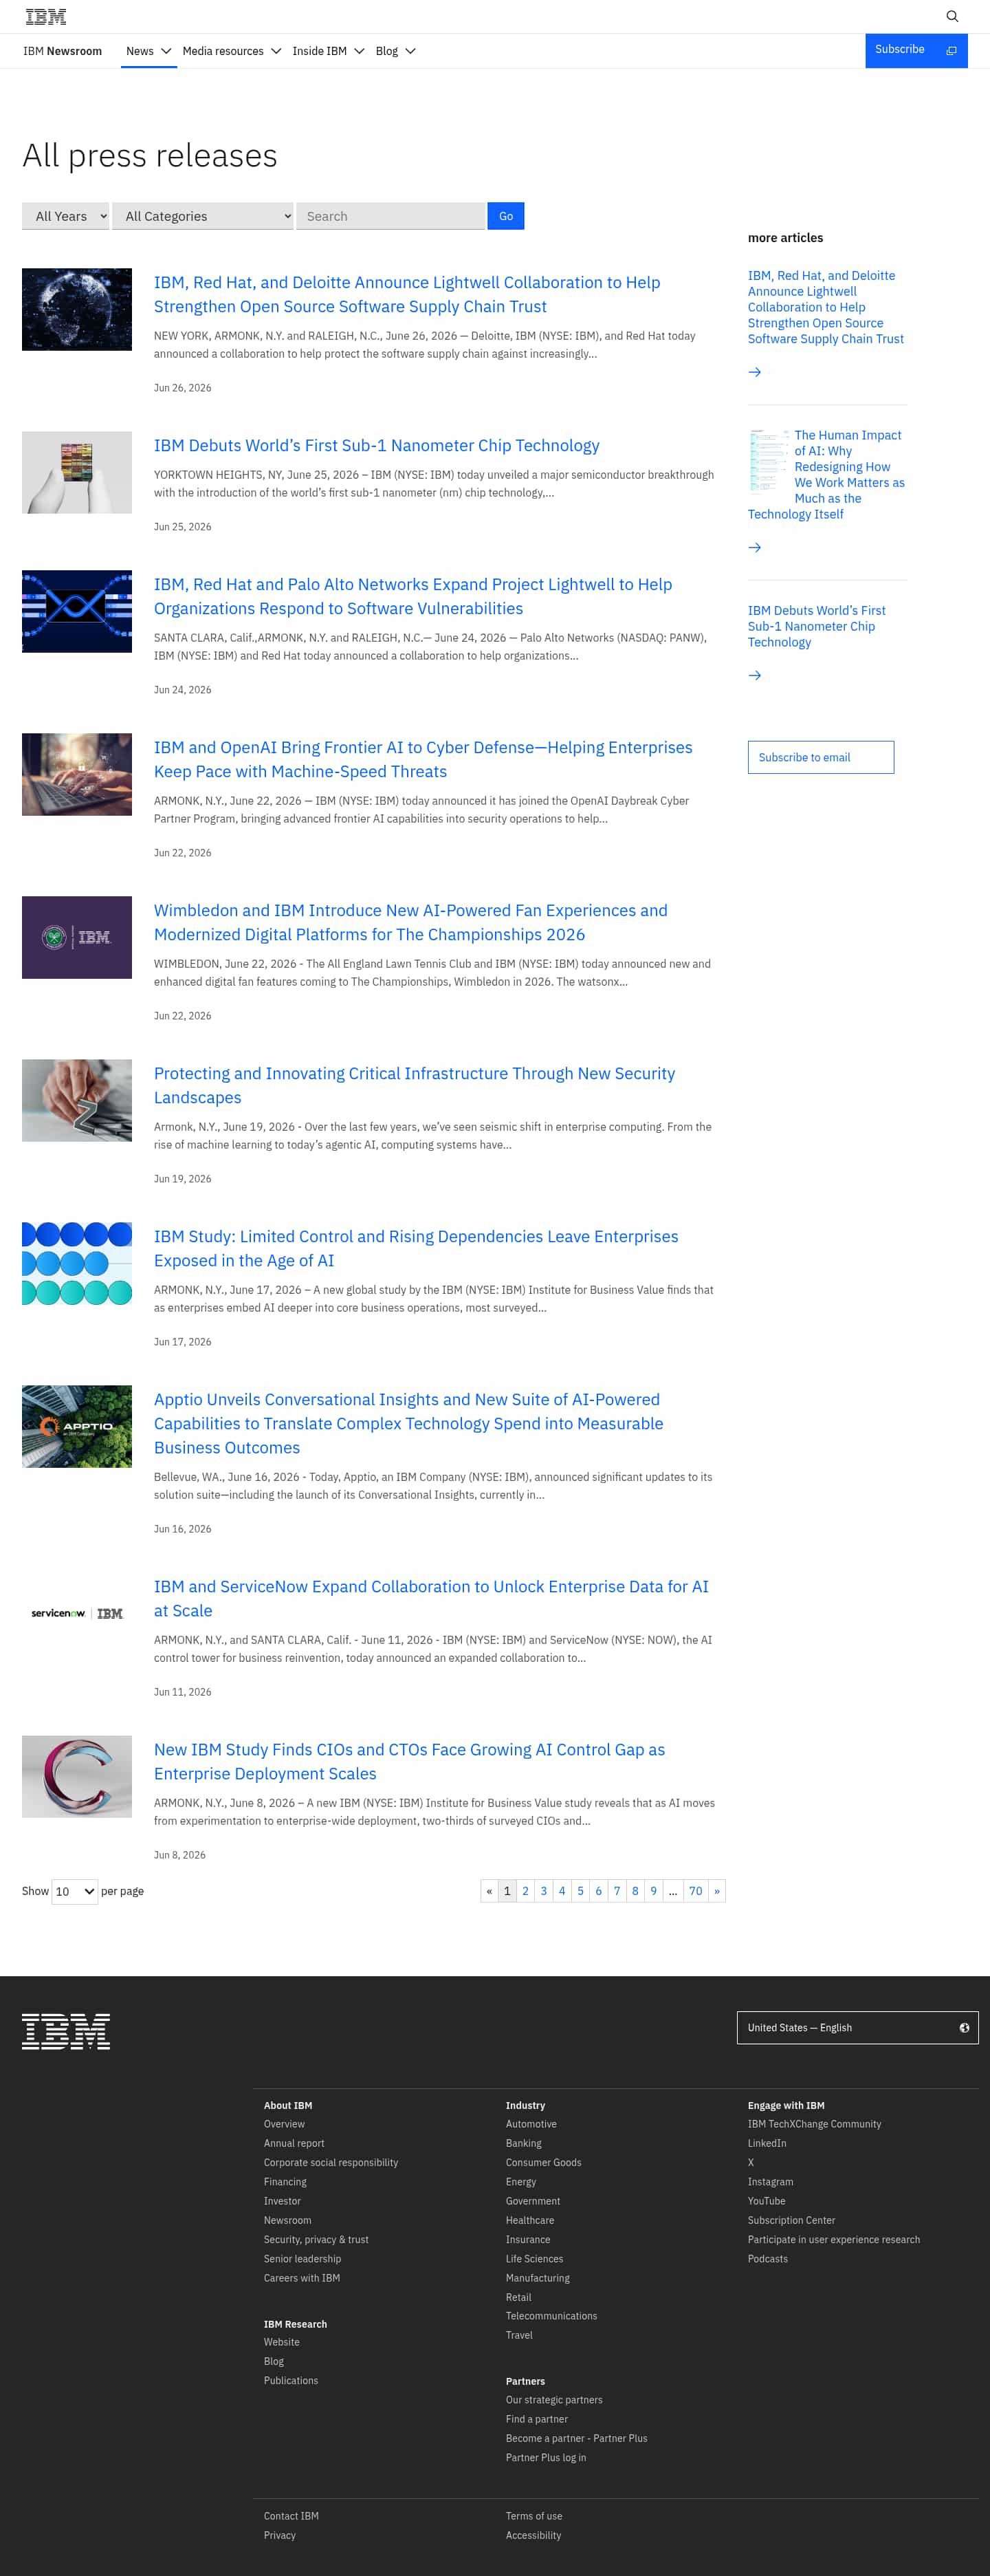Go to next page with » arrow
990x2576 pixels.
[x=716, y=1890]
